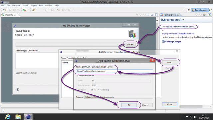Image resolution: width=213 pixels, height=120 pixels.
Task: Click the Name or URL input field
Action: 114,71
